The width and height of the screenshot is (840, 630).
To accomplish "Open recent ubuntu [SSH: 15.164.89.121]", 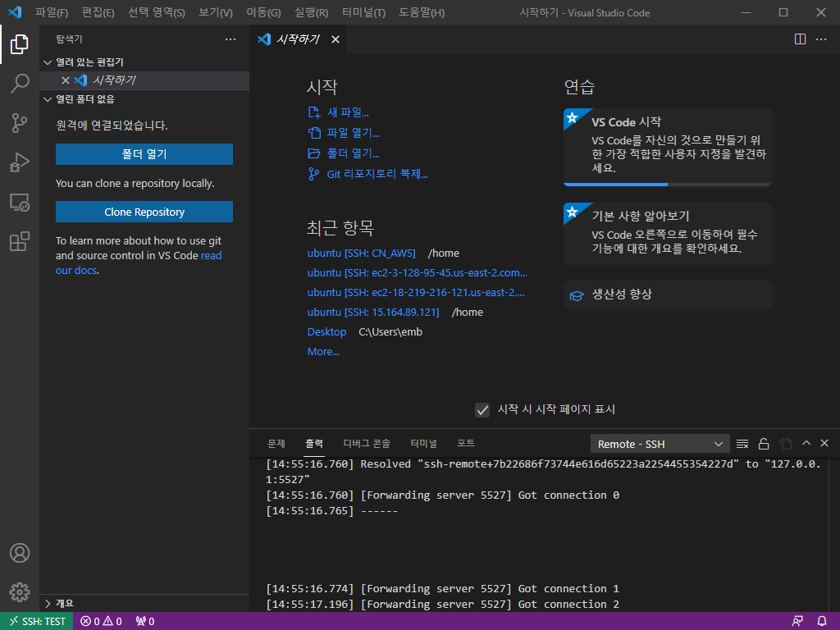I will click(x=373, y=313).
